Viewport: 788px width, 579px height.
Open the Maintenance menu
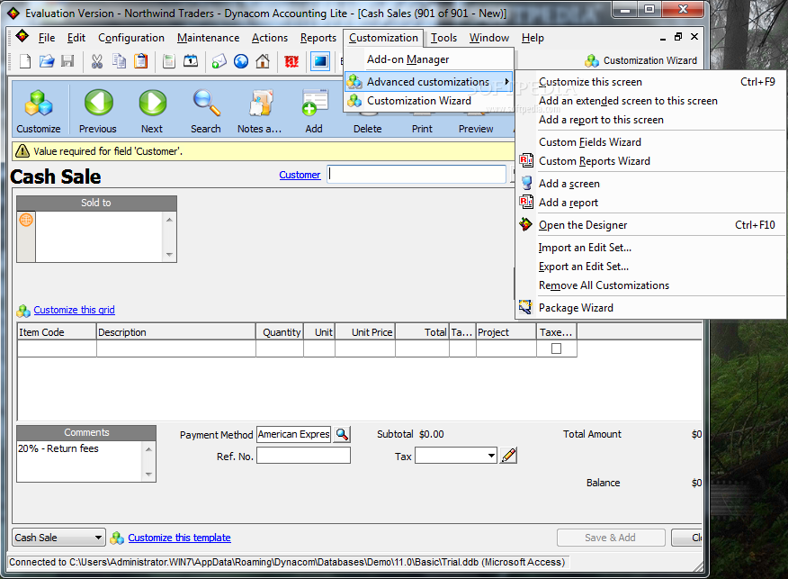tap(208, 38)
